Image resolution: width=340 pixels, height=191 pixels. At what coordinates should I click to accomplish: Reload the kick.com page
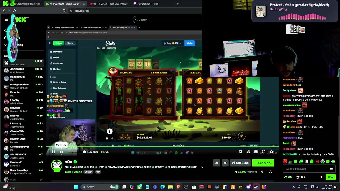pyautogui.click(x=14, y=11)
